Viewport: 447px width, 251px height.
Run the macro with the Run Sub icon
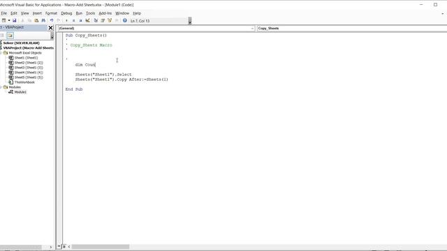pyautogui.click(x=67, y=20)
